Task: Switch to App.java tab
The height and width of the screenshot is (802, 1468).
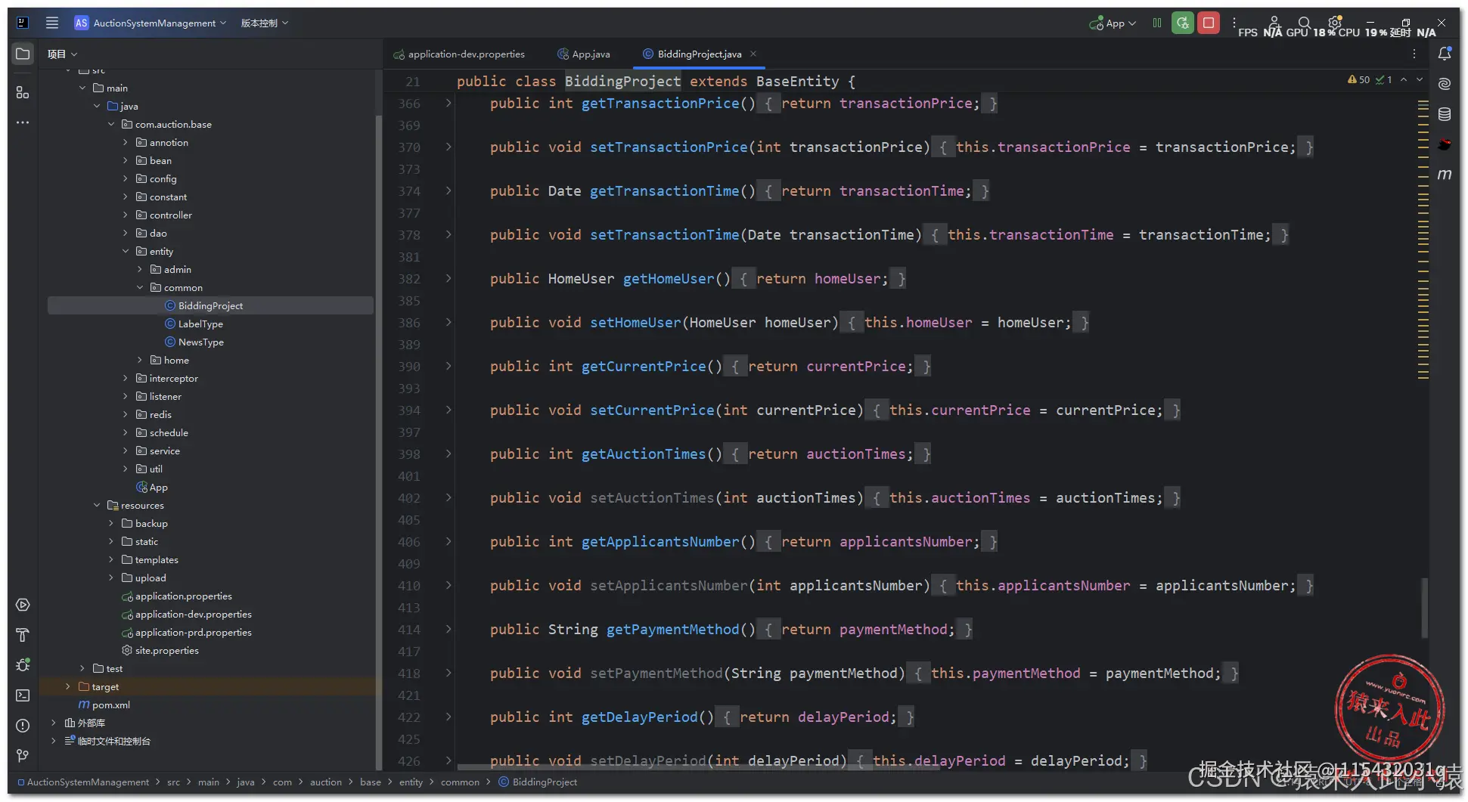Action: pos(584,54)
